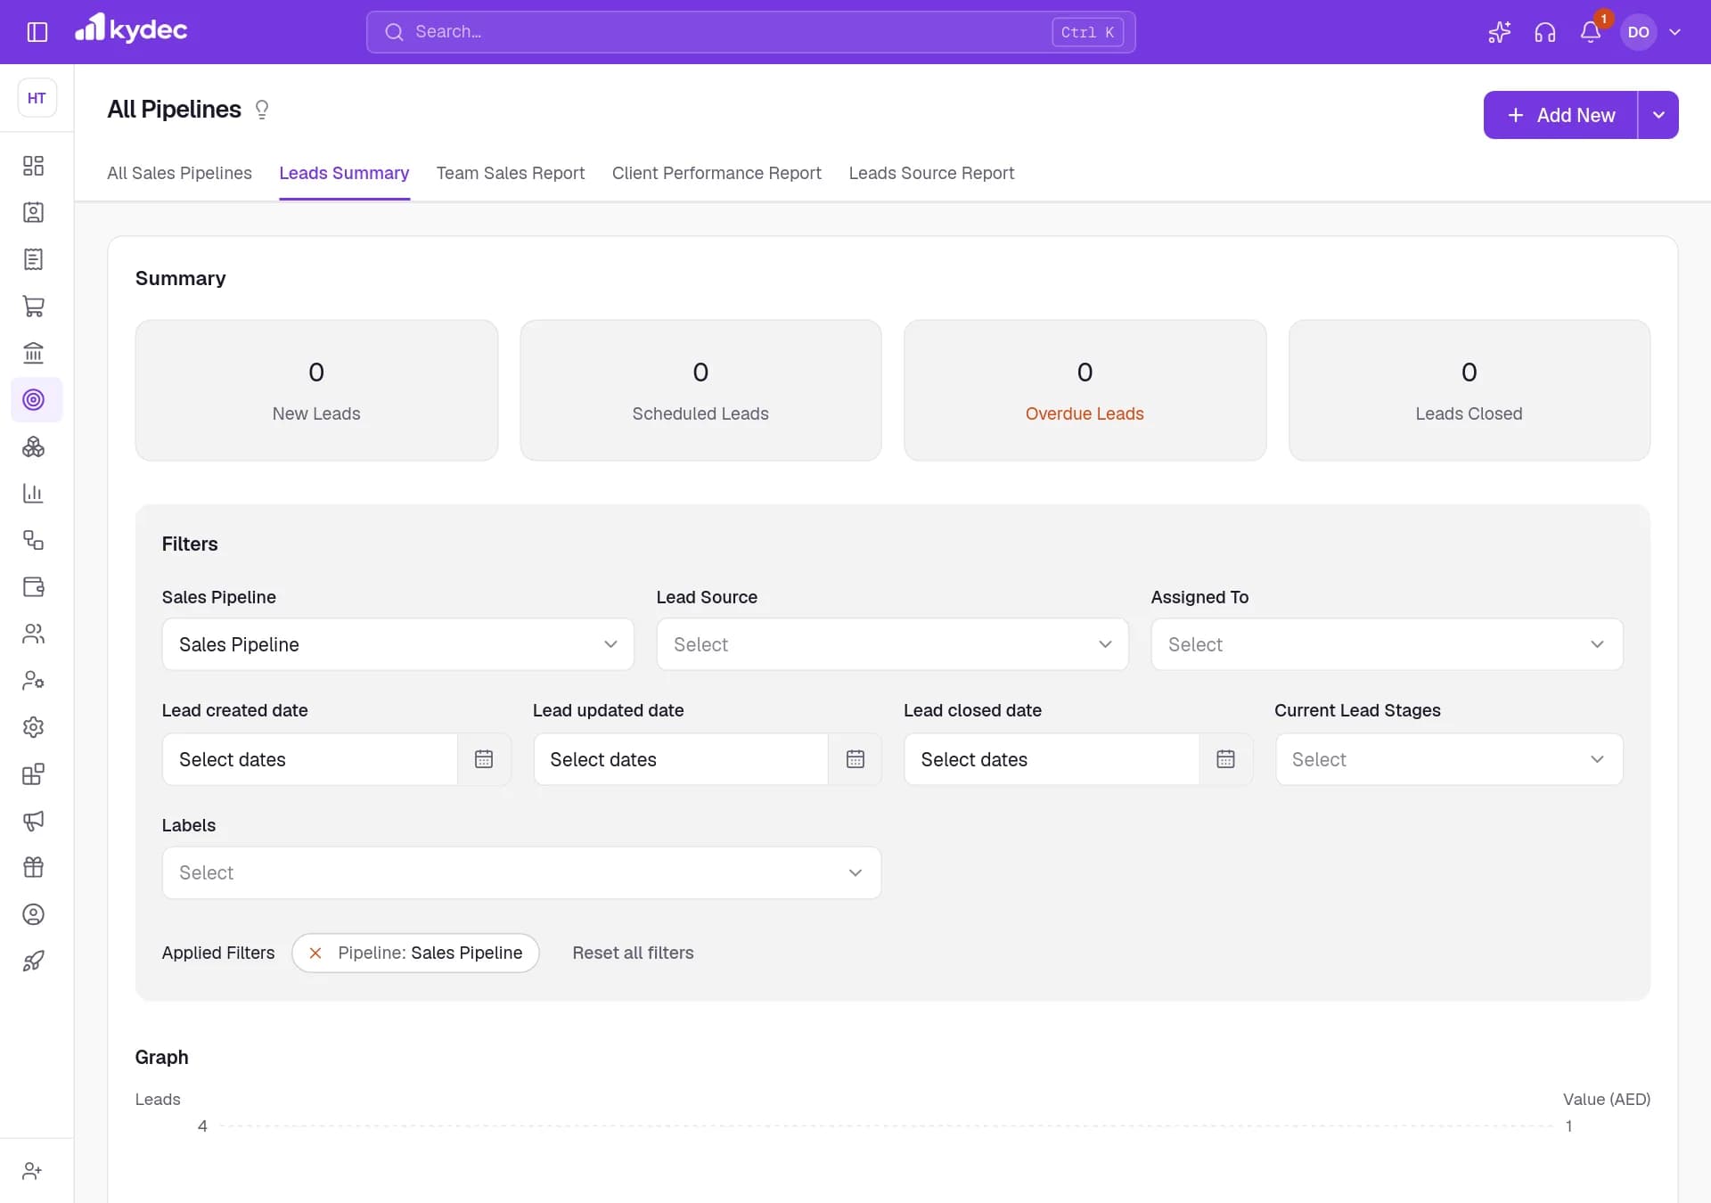Focus the top Search field
Screen dimensions: 1711x1203
(x=750, y=32)
